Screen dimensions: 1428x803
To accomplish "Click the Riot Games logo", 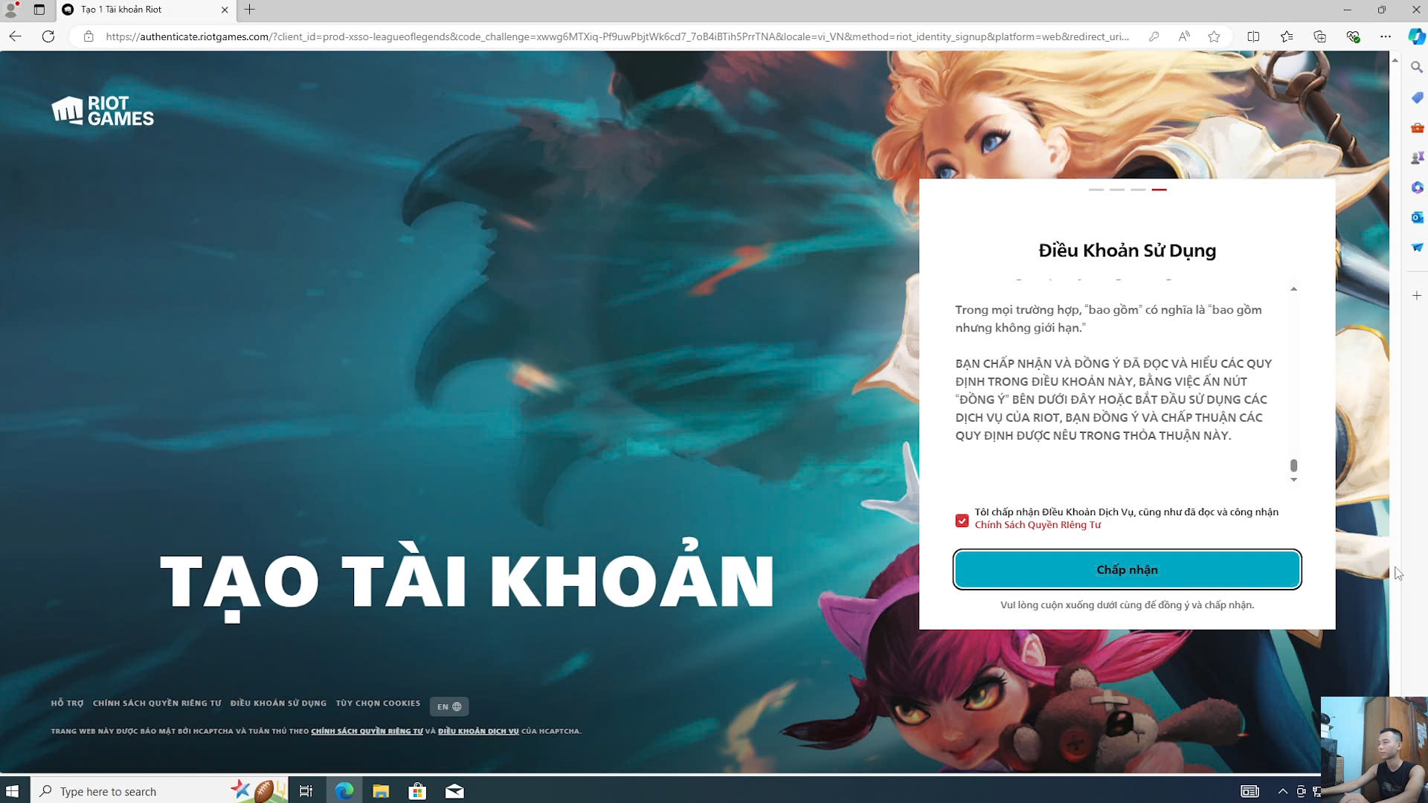I will [x=103, y=111].
